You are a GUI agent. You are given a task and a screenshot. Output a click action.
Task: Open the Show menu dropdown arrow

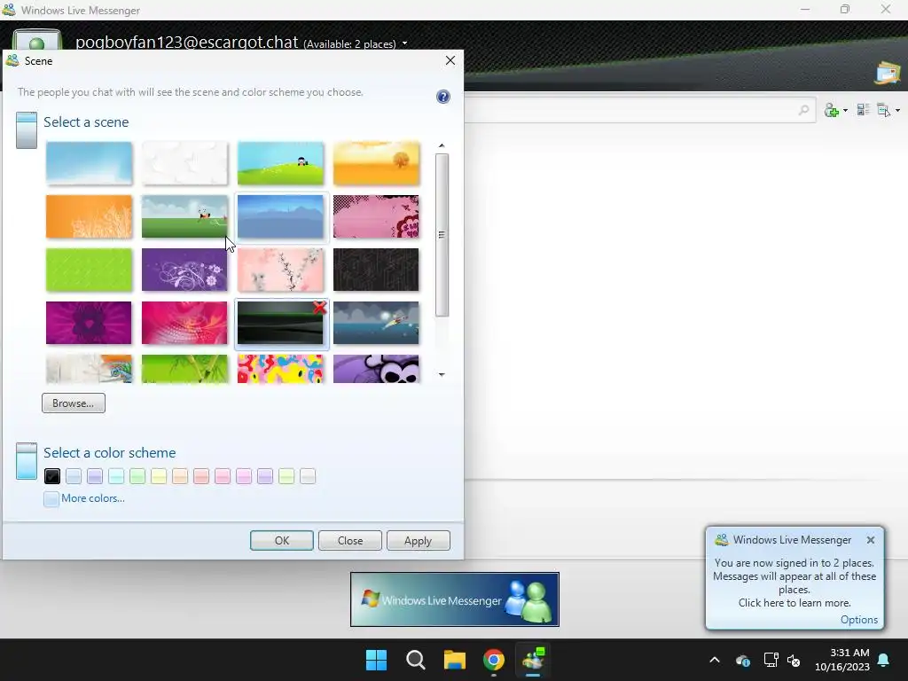(897, 111)
